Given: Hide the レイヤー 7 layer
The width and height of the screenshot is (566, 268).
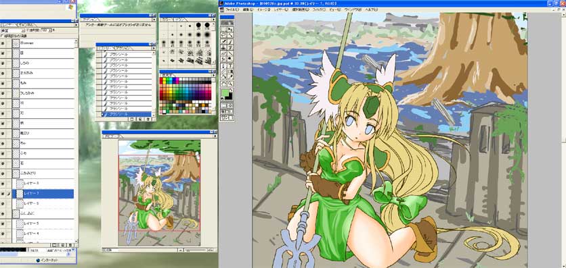Looking at the screenshot, I should tap(3, 194).
